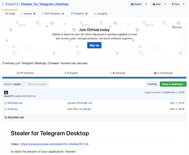Click the commits history clock icon
Screen dimensions: 189x155
coord(18,73)
